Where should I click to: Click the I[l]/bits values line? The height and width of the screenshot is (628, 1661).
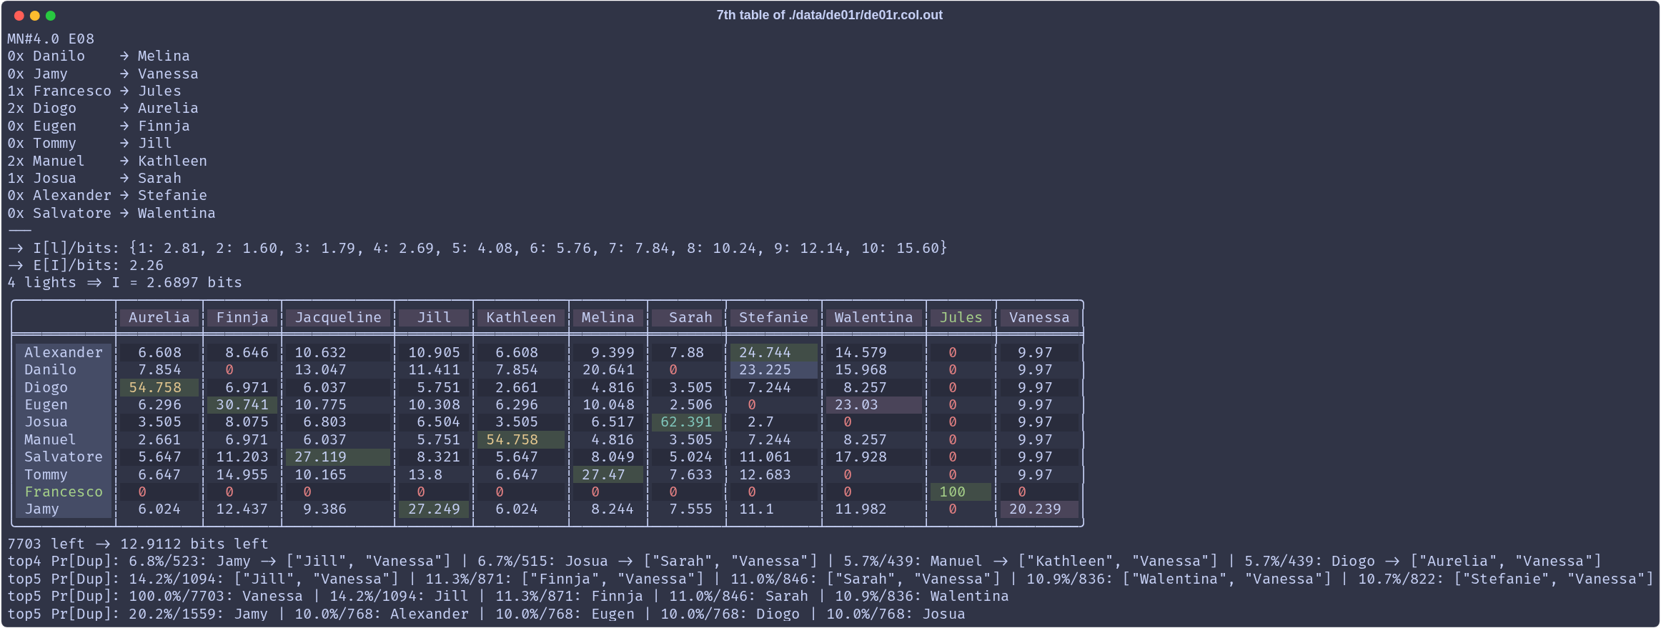point(477,248)
